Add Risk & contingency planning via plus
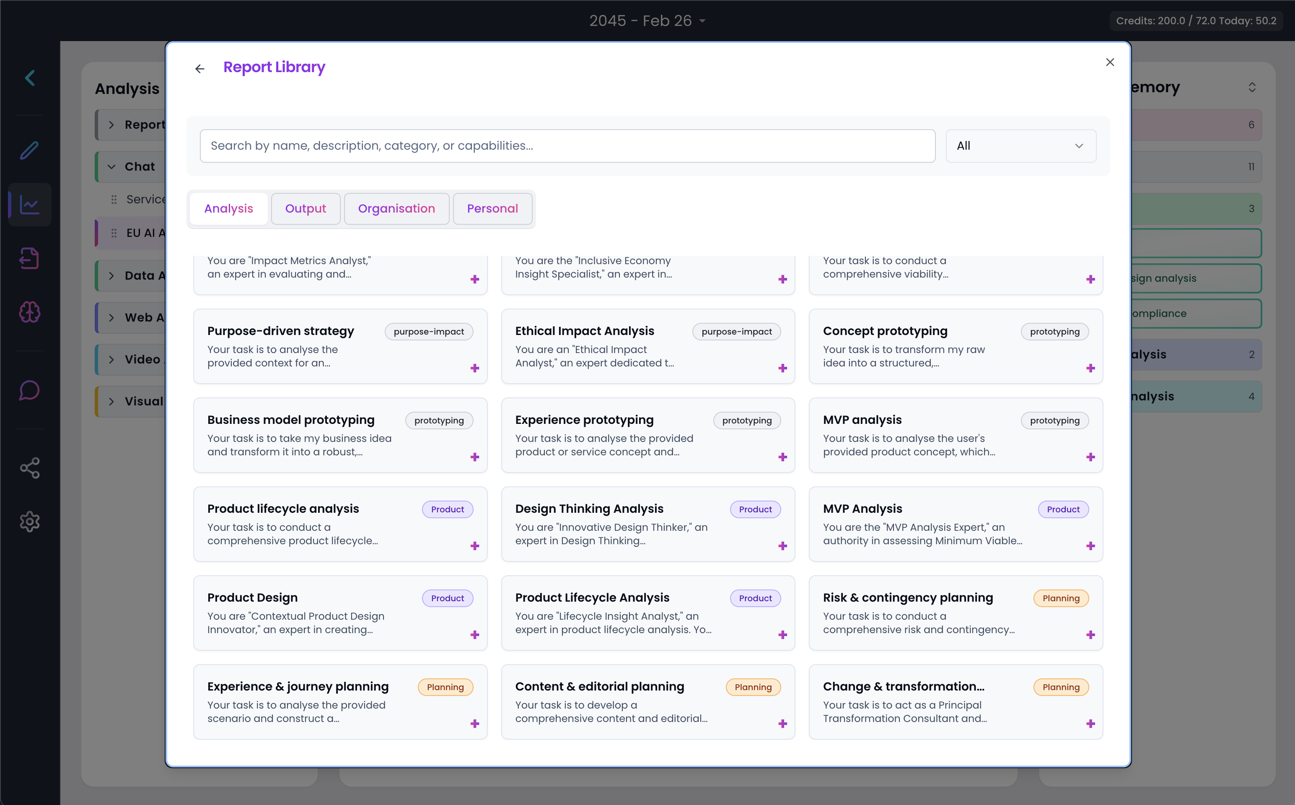The image size is (1295, 805). pyautogui.click(x=1090, y=635)
